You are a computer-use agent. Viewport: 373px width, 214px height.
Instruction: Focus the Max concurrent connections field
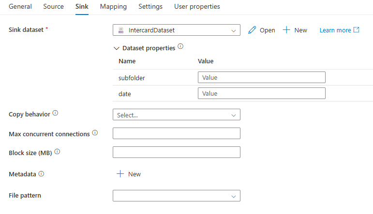click(177, 133)
